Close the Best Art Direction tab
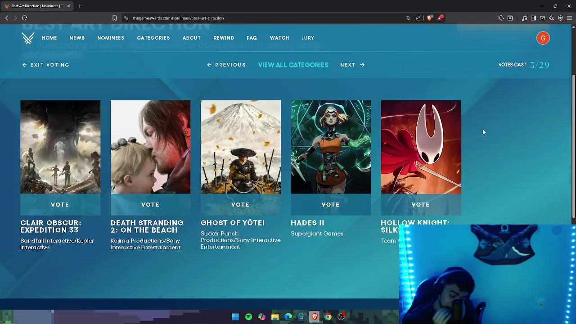Image resolution: width=576 pixels, height=324 pixels. pyautogui.click(x=68, y=6)
